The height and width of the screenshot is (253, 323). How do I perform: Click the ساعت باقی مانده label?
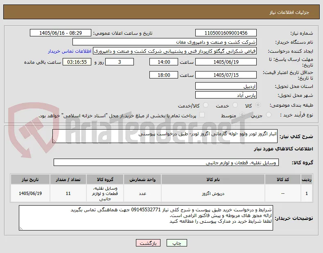click(43, 62)
